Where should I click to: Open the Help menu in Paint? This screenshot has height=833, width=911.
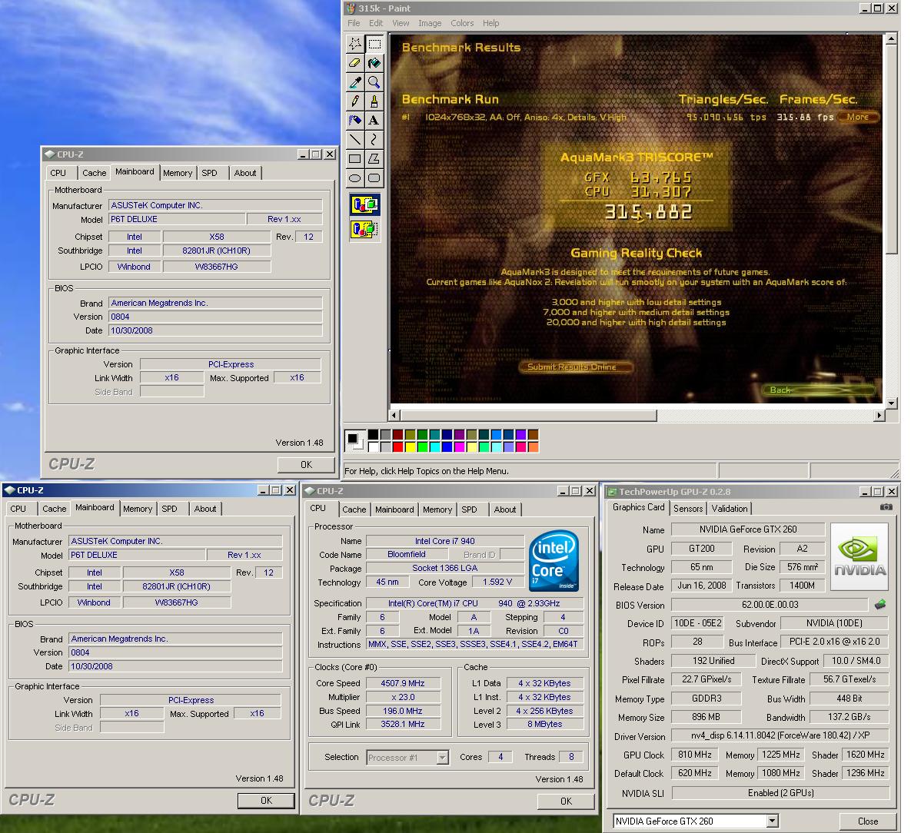pyautogui.click(x=491, y=23)
